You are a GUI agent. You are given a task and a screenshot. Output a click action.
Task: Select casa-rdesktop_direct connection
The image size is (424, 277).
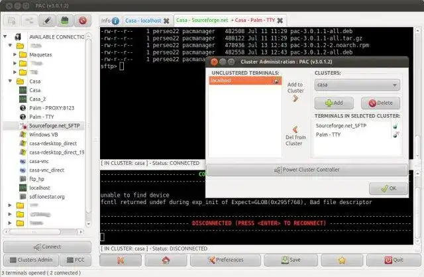(53, 143)
